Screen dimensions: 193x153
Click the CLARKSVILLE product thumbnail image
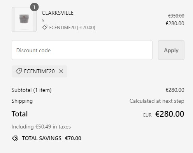click(24, 19)
